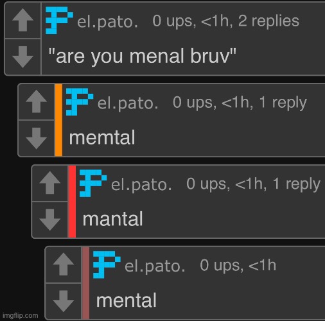
Task: Upvote the "memtal" reply
Action: [x=37, y=101]
